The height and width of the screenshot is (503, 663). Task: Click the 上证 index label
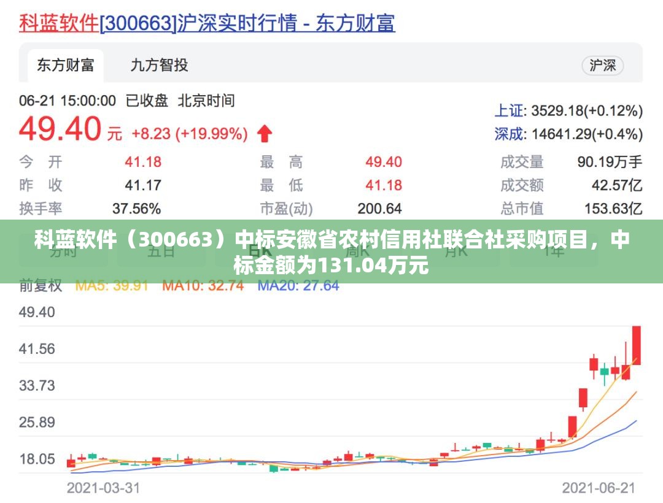tap(509, 110)
